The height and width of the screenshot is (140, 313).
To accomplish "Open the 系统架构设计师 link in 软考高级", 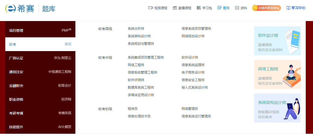I will (x=139, y=36).
